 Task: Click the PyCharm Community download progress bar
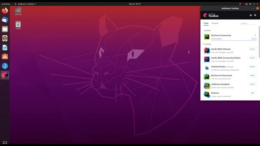(234, 40)
